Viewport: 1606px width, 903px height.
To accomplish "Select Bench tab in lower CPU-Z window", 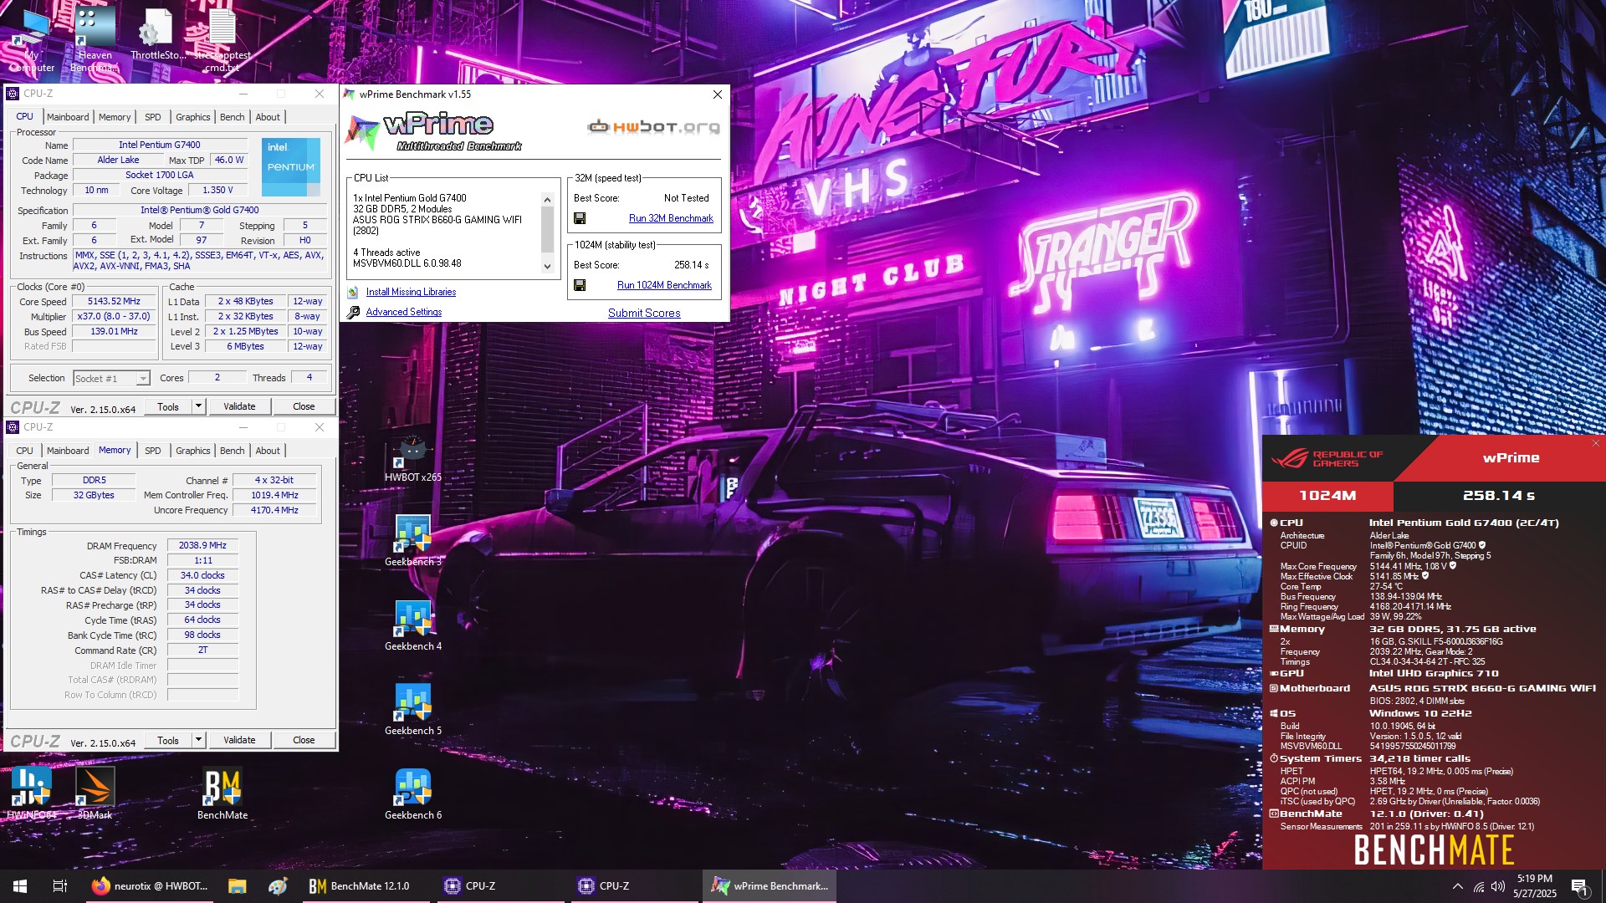I will 233,451.
